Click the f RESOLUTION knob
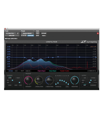Screen dimensions: 103x118 click(x=39, y=80)
